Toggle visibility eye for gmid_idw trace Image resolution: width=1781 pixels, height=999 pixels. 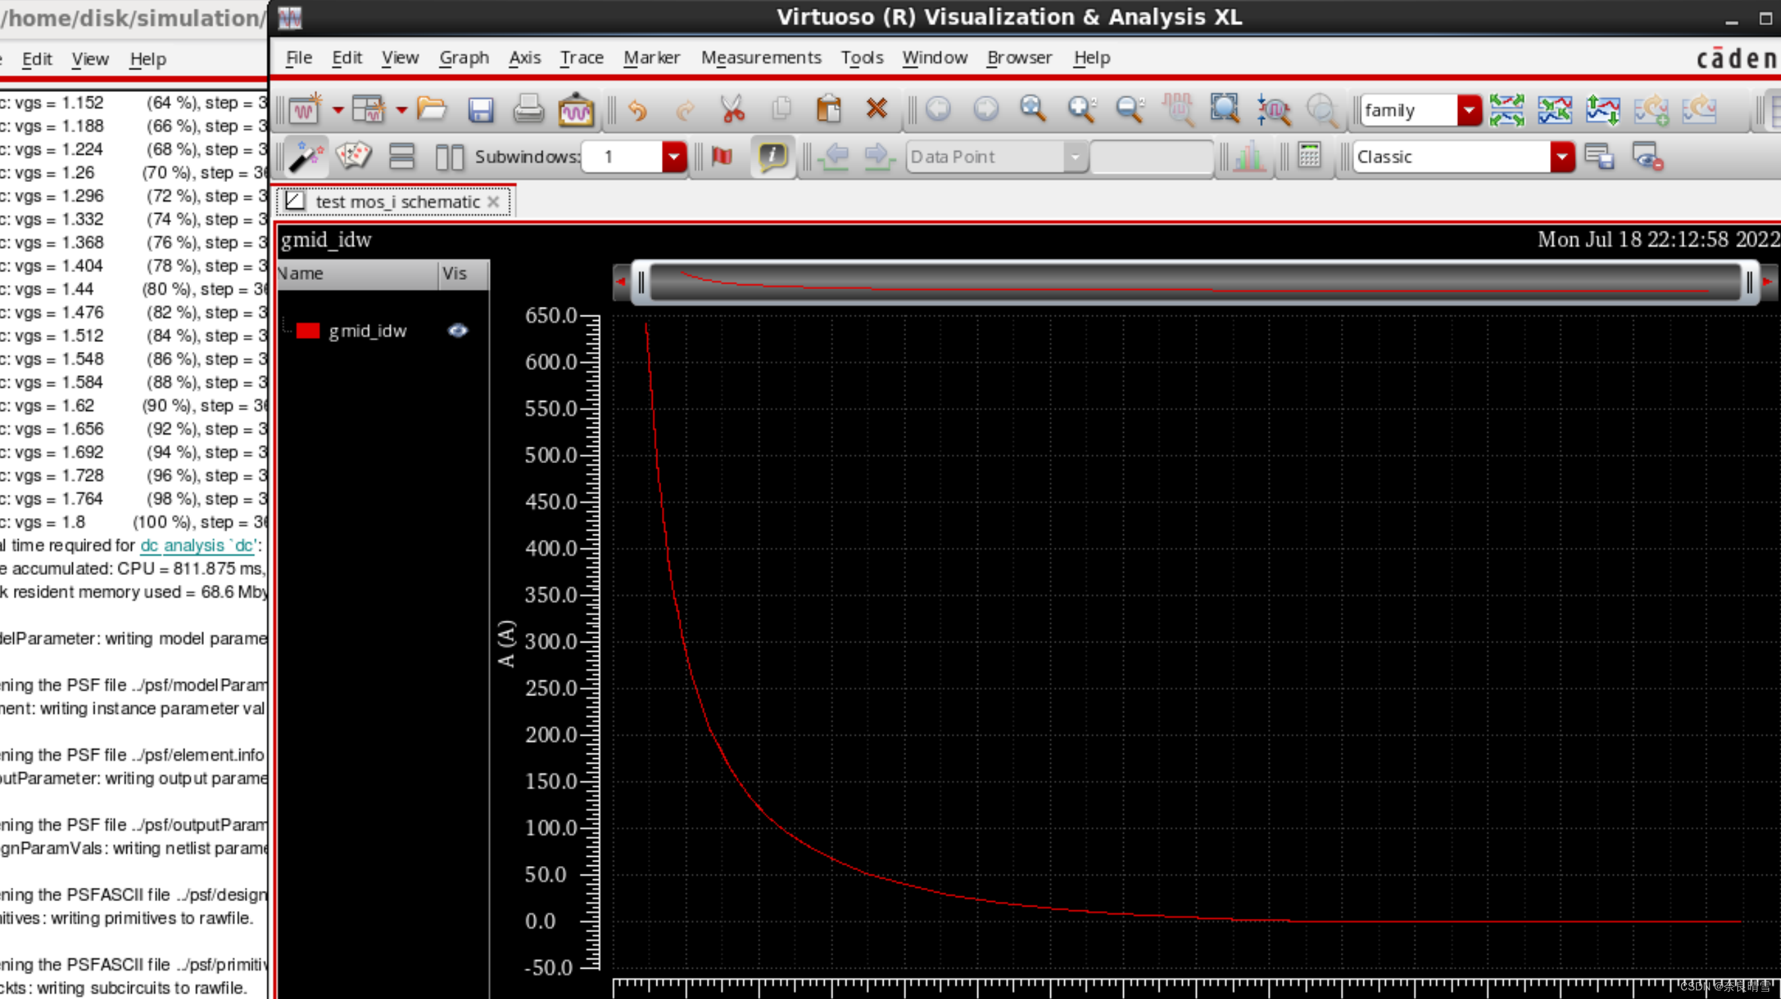458,331
